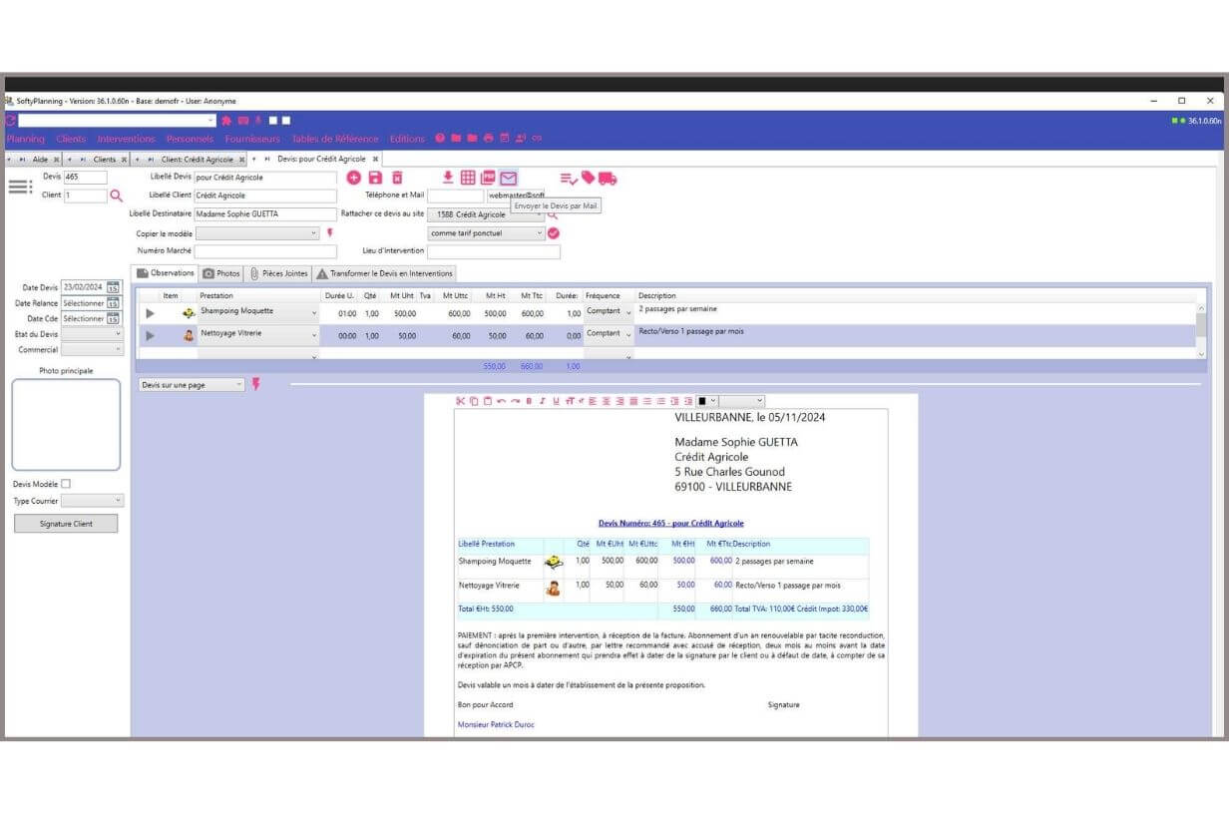Click the checklist icon in the Devis toolbar
The image size is (1229, 814).
point(569,178)
